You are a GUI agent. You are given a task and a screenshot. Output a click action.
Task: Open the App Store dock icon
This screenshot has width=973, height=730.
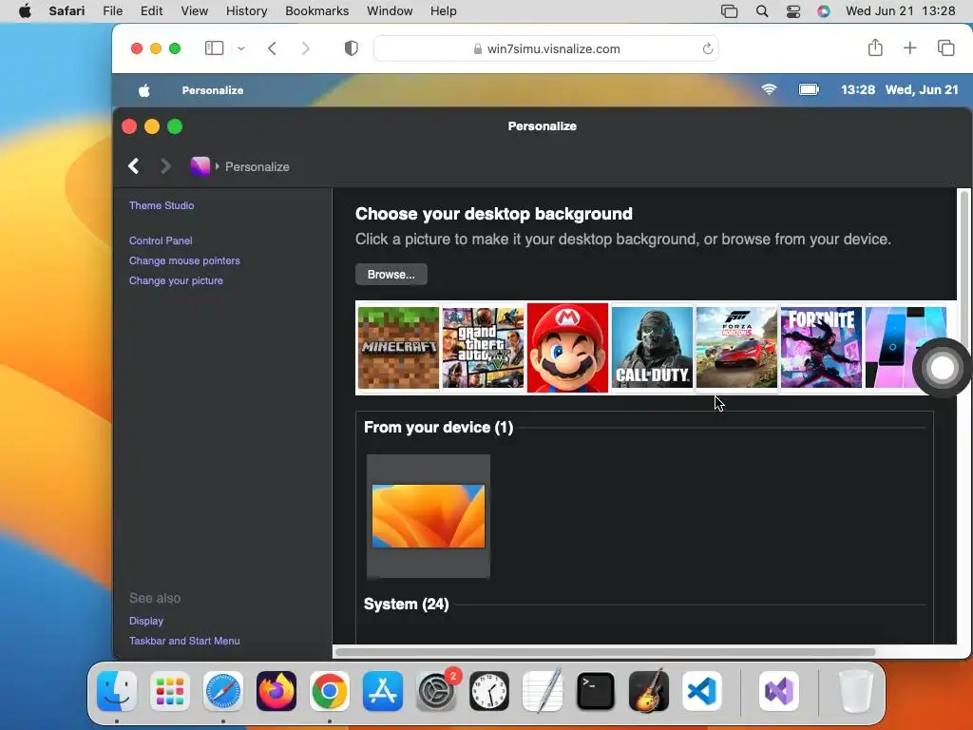pos(383,691)
